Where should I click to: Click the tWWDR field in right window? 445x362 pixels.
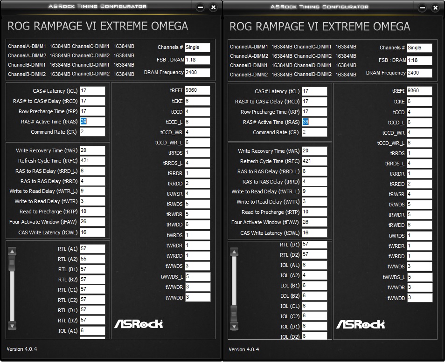point(420,287)
